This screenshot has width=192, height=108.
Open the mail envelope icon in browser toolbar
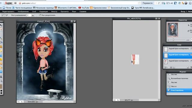(x=163, y=3)
